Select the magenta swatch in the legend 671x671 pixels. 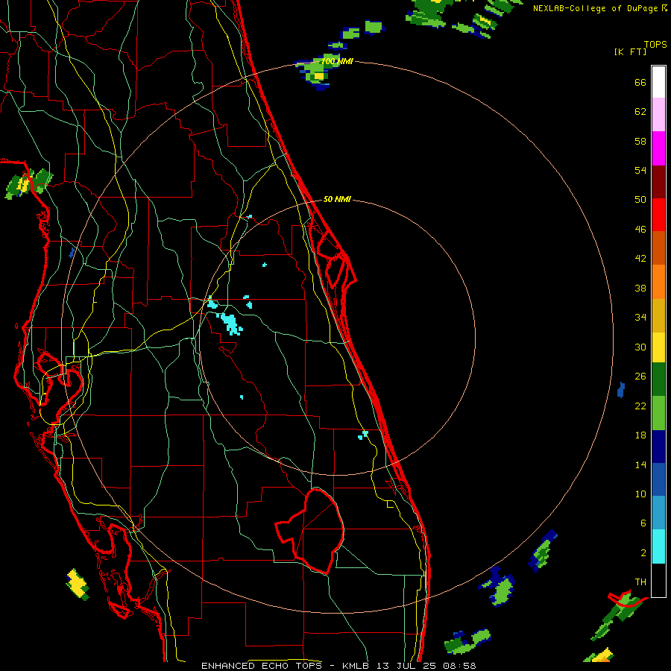pos(658,148)
